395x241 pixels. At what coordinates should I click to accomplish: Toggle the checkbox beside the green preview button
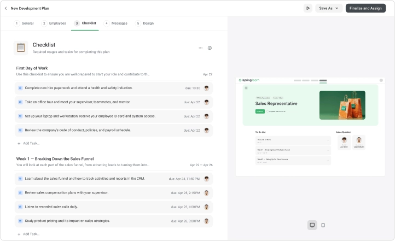pyautogui.click(x=268, y=111)
